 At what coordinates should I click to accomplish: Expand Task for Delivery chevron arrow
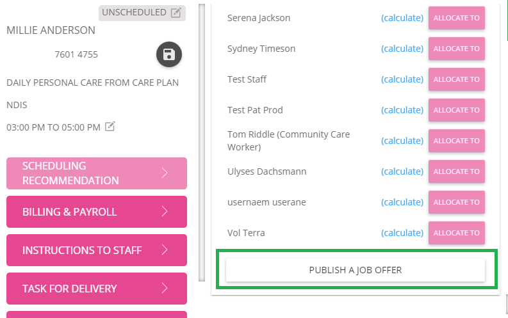click(x=165, y=288)
